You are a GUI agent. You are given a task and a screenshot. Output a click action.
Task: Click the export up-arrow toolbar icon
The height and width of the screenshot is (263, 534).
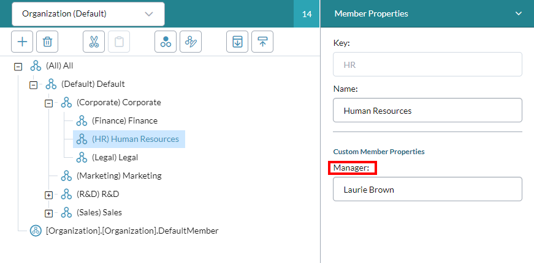262,42
